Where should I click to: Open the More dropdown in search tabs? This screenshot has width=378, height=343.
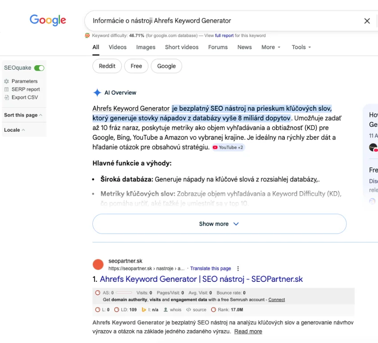pos(271,47)
